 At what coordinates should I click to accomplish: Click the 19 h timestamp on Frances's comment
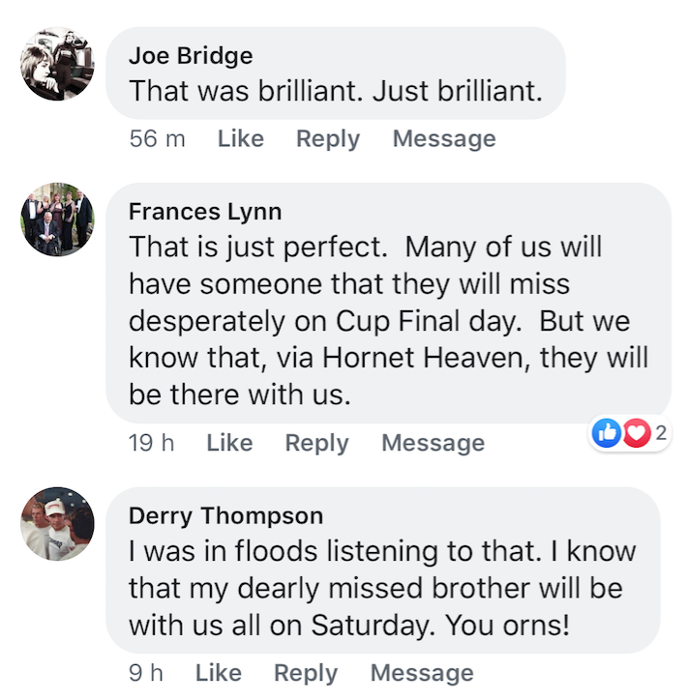point(151,443)
